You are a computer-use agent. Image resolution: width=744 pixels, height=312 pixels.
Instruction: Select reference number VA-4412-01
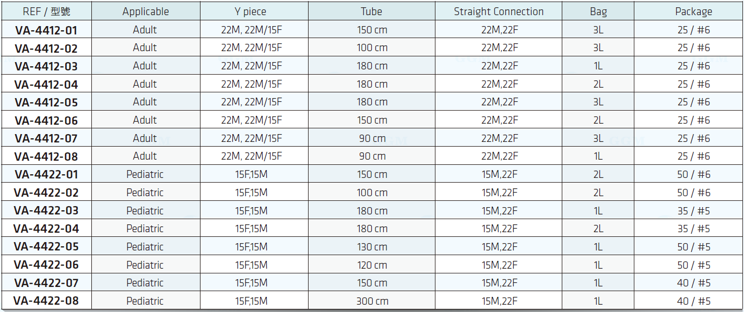point(46,30)
